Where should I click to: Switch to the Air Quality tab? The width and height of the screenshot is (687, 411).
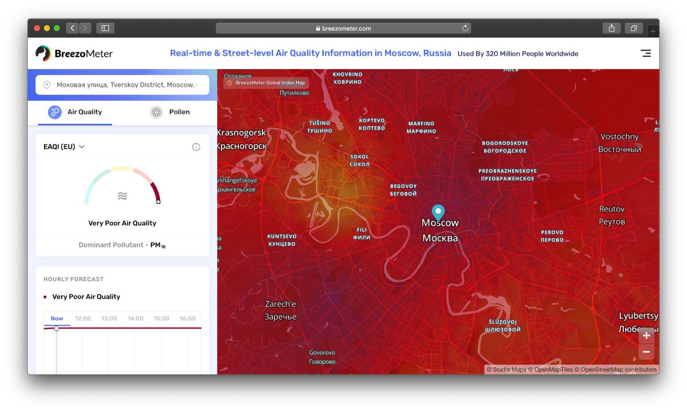pos(75,112)
